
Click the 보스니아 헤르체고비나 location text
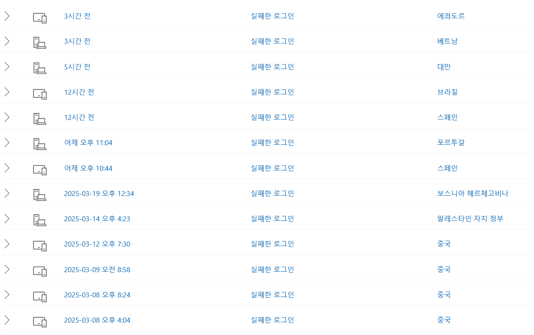tap(473, 194)
